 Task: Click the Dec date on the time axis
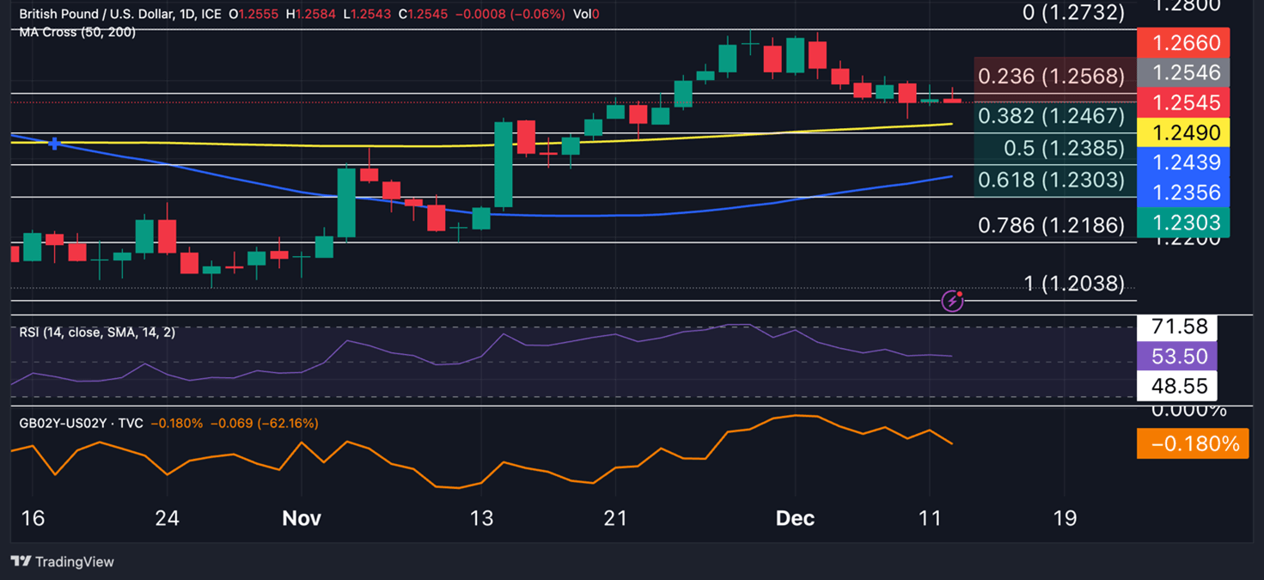click(795, 519)
